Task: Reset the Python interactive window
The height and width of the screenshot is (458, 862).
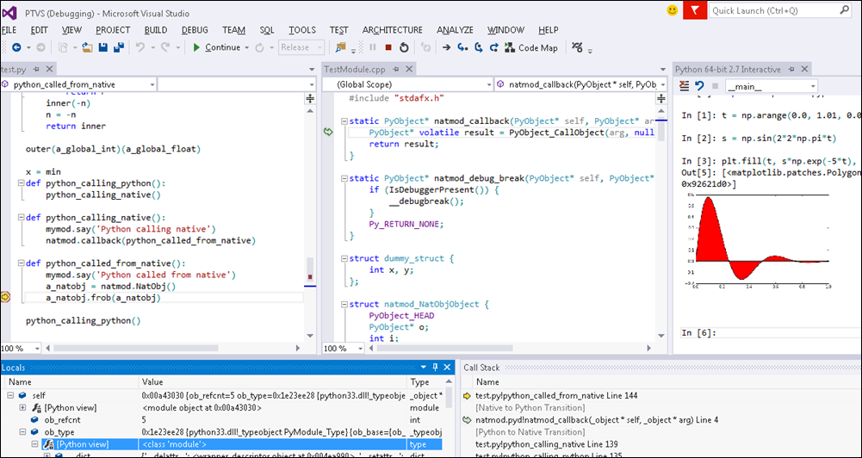Action: click(699, 85)
